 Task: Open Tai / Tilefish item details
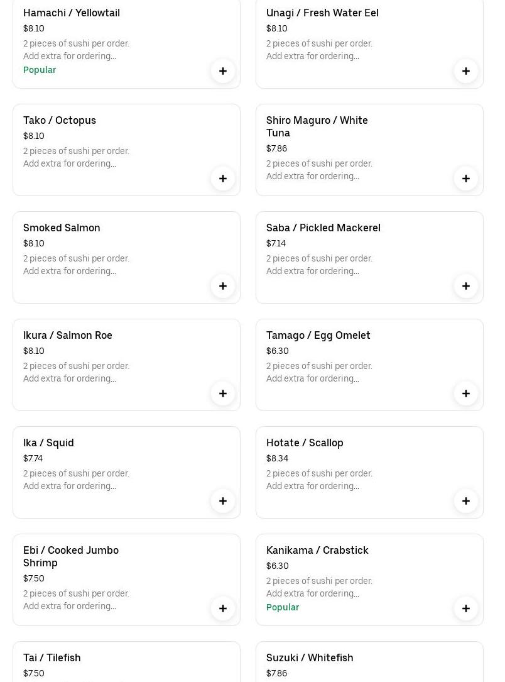coord(52,657)
